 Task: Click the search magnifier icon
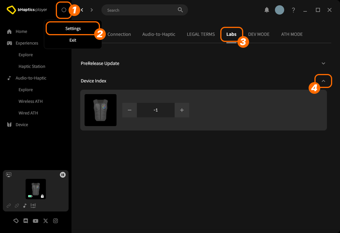[180, 10]
